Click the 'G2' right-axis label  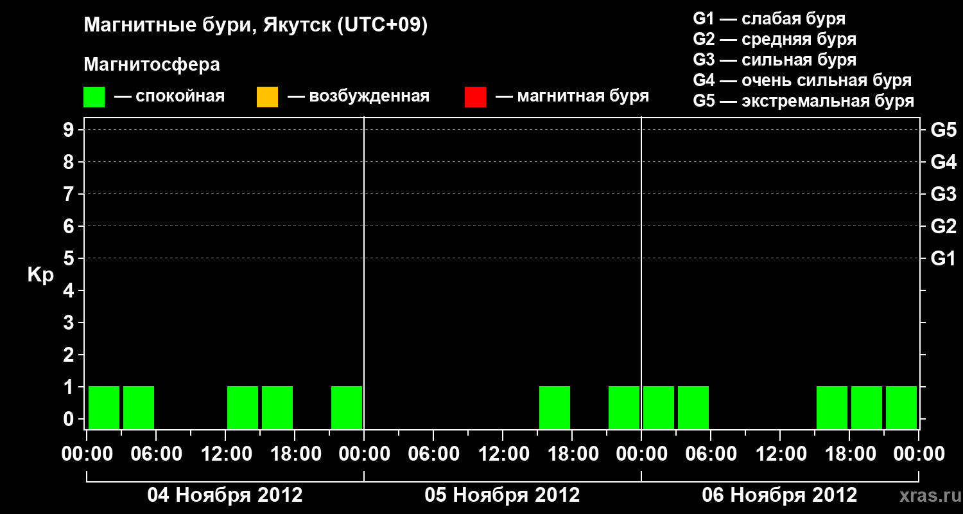click(944, 226)
